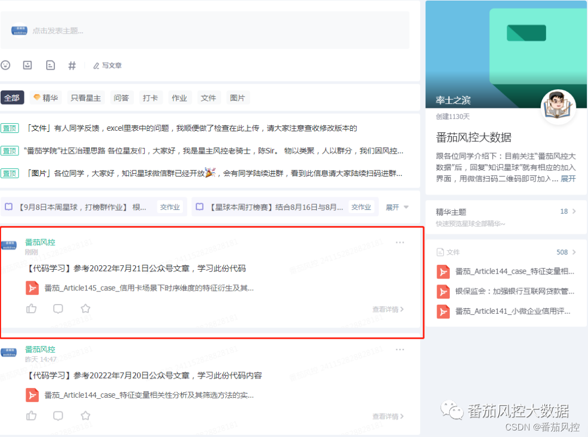Click the hashtag topic icon
Viewport: 588px width, 437px height.
click(x=72, y=66)
